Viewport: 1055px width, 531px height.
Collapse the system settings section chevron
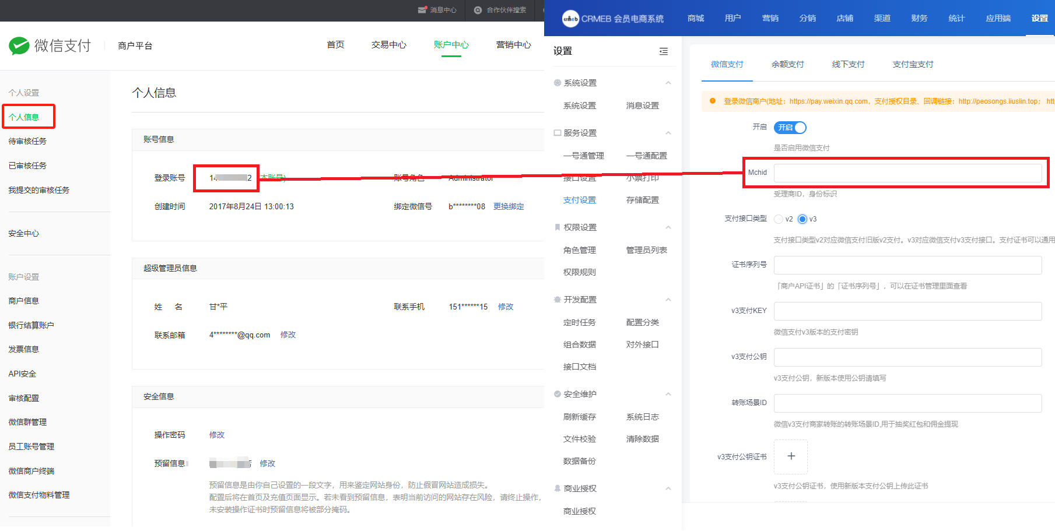[x=668, y=83]
